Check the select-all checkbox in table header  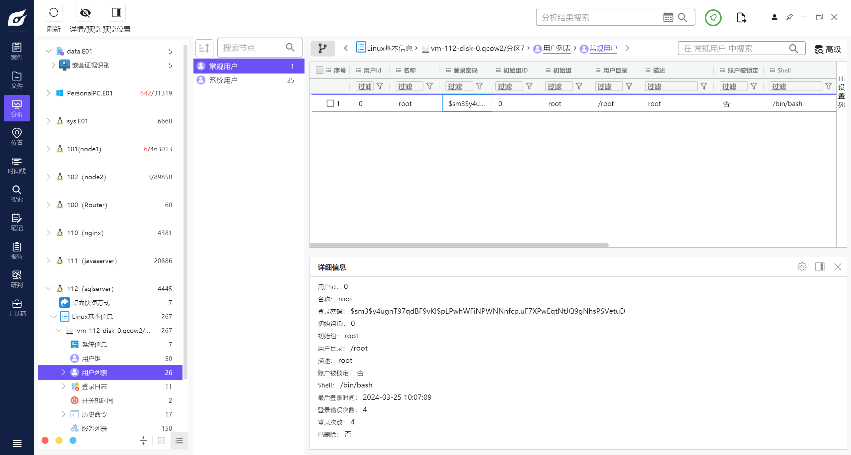click(319, 70)
